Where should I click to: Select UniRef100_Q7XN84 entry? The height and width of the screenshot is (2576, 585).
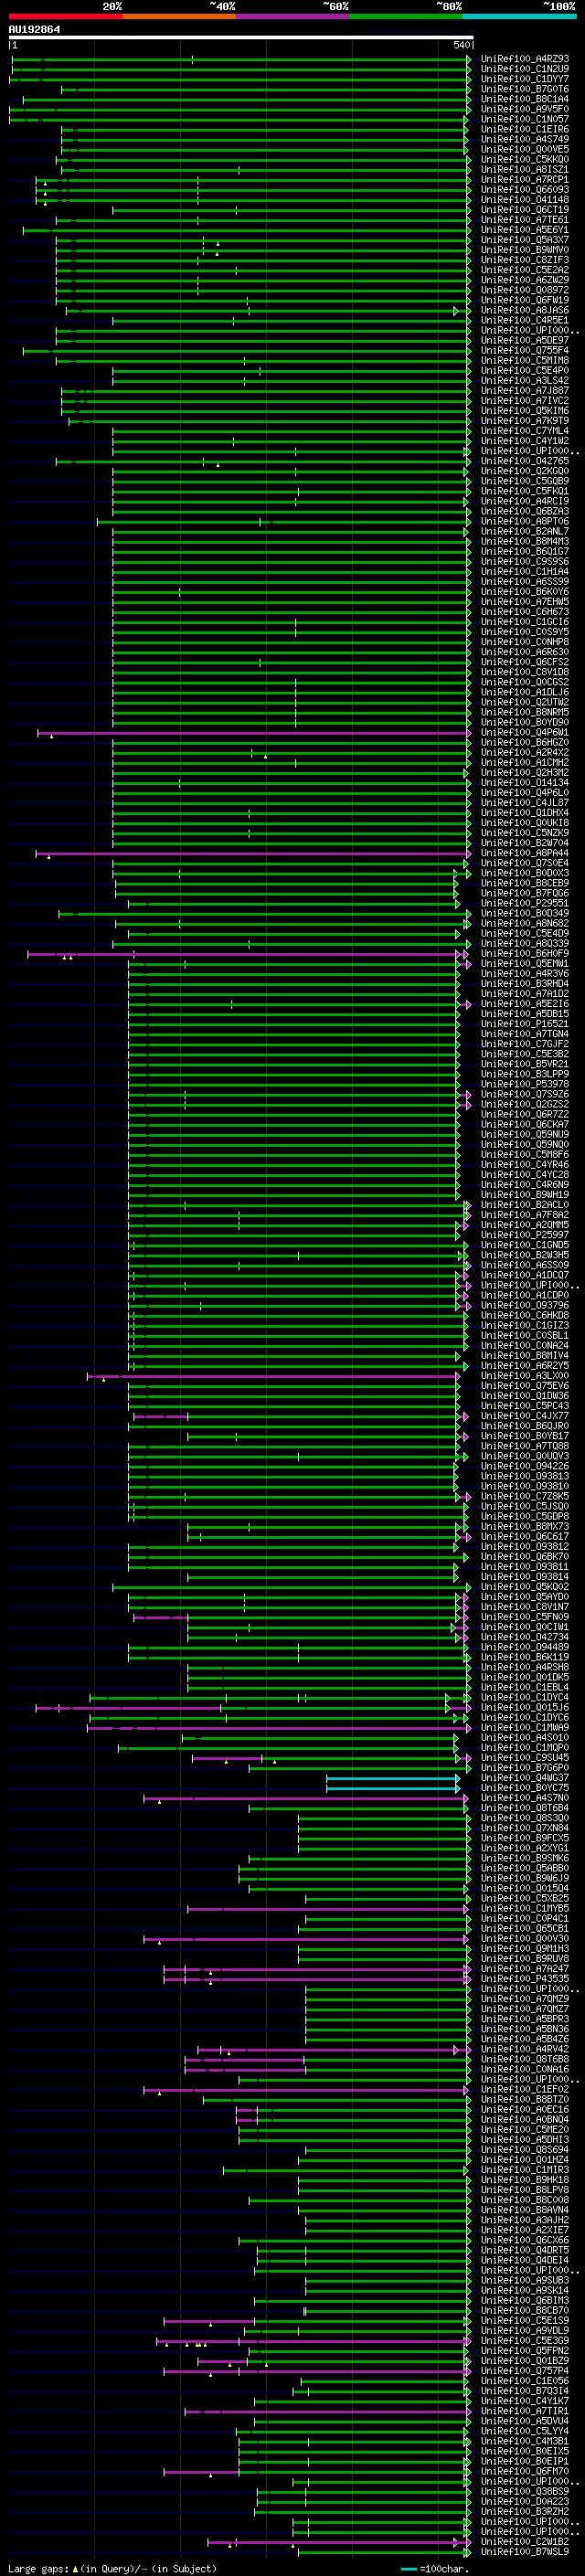tap(525, 1828)
